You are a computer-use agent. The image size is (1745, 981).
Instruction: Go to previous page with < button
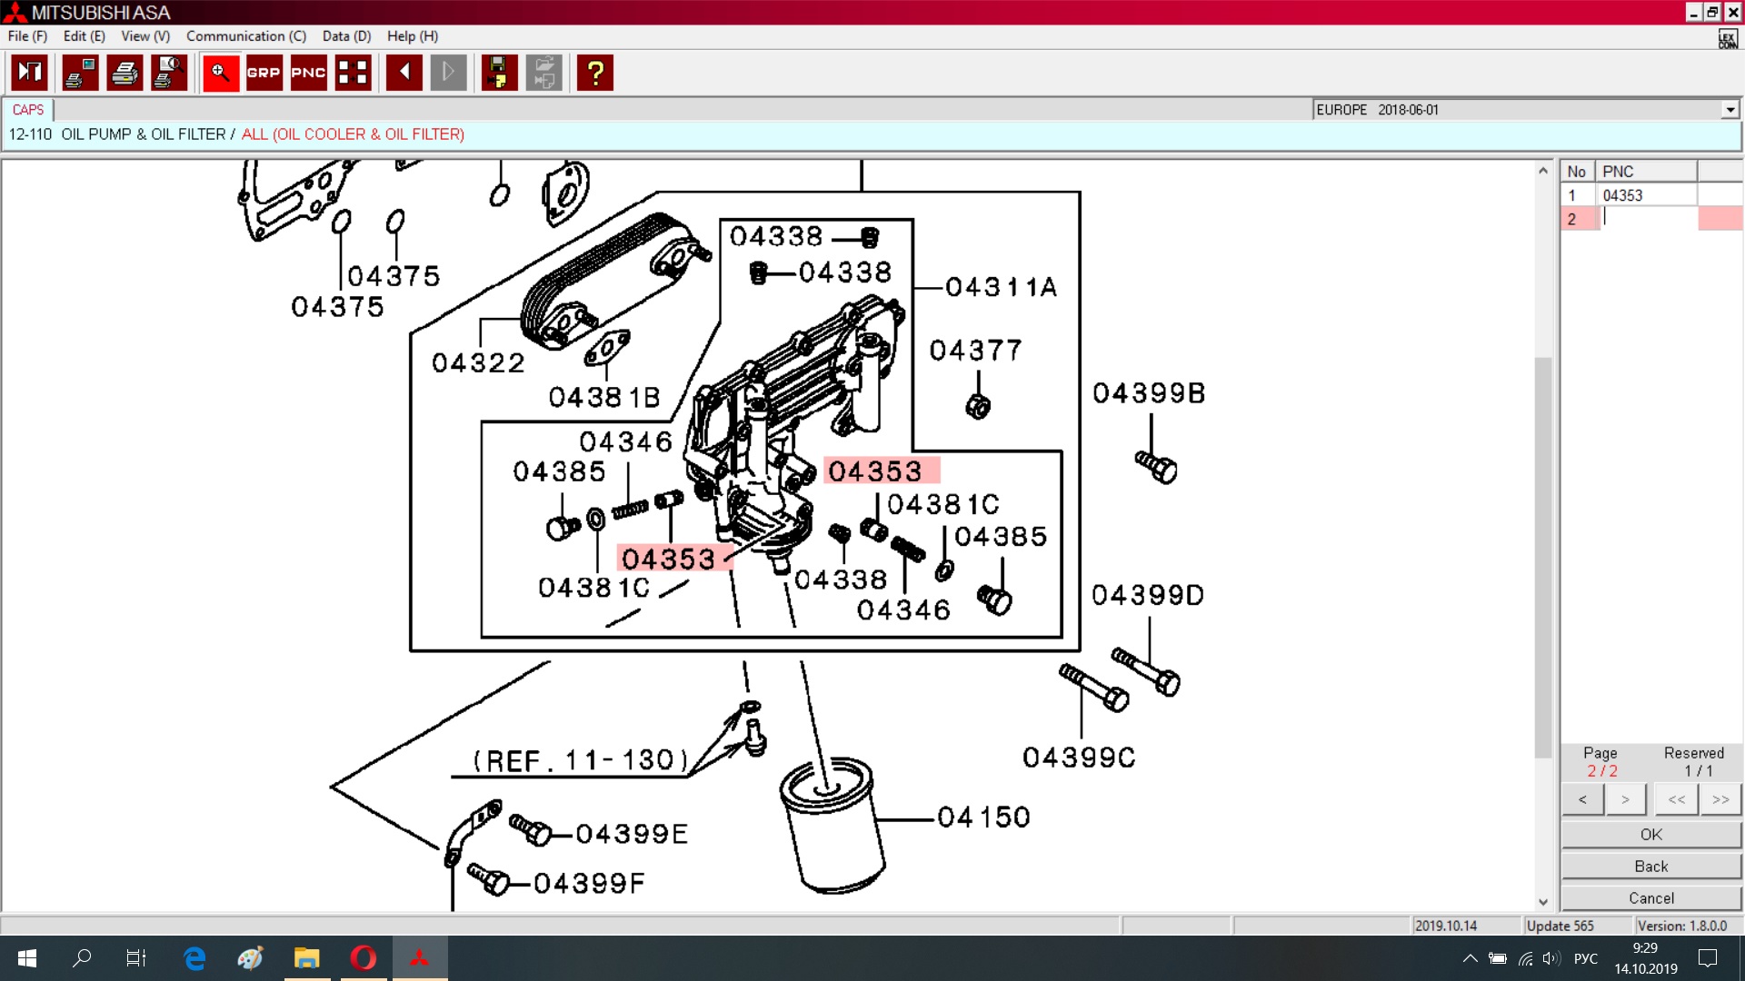(1582, 800)
